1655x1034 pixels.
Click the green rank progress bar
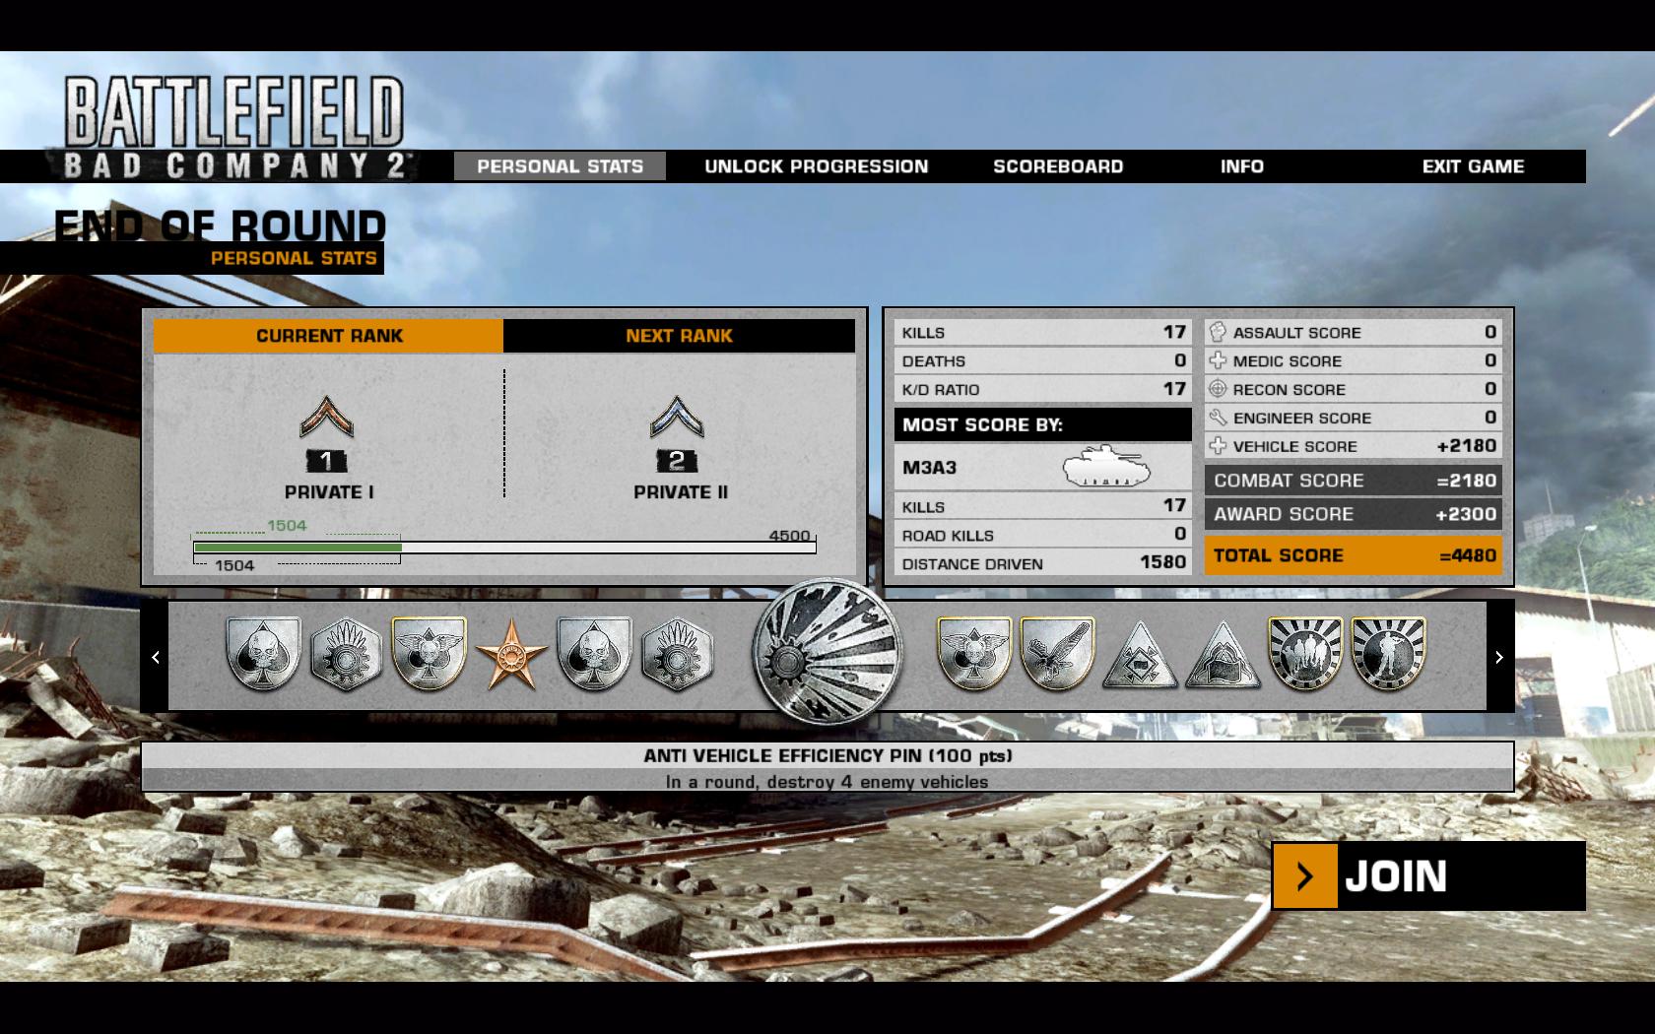[x=298, y=548]
